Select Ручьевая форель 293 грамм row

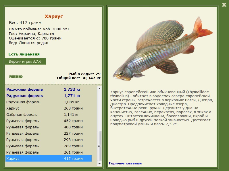point(49,140)
